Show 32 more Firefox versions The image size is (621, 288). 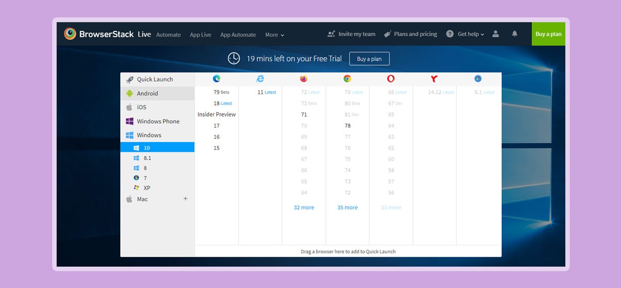304,208
